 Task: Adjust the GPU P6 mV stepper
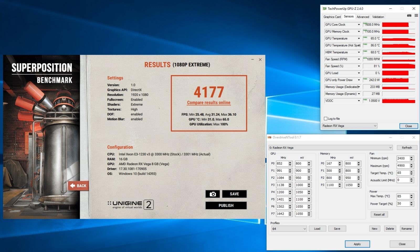309,207
